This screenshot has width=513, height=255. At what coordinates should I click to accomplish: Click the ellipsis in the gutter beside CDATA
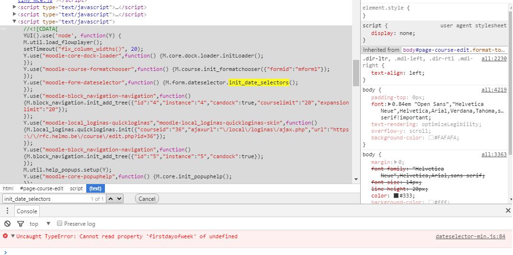click(3, 29)
